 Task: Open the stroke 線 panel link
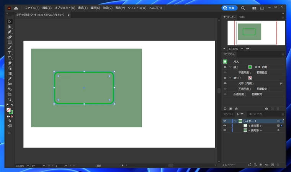[x=236, y=67]
